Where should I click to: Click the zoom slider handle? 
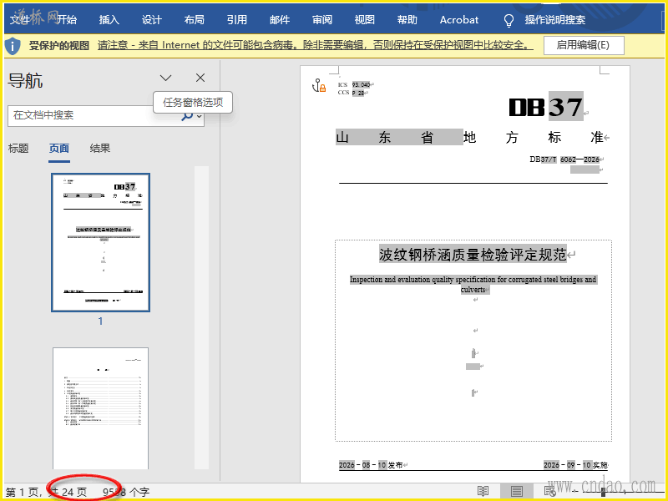tap(603, 492)
